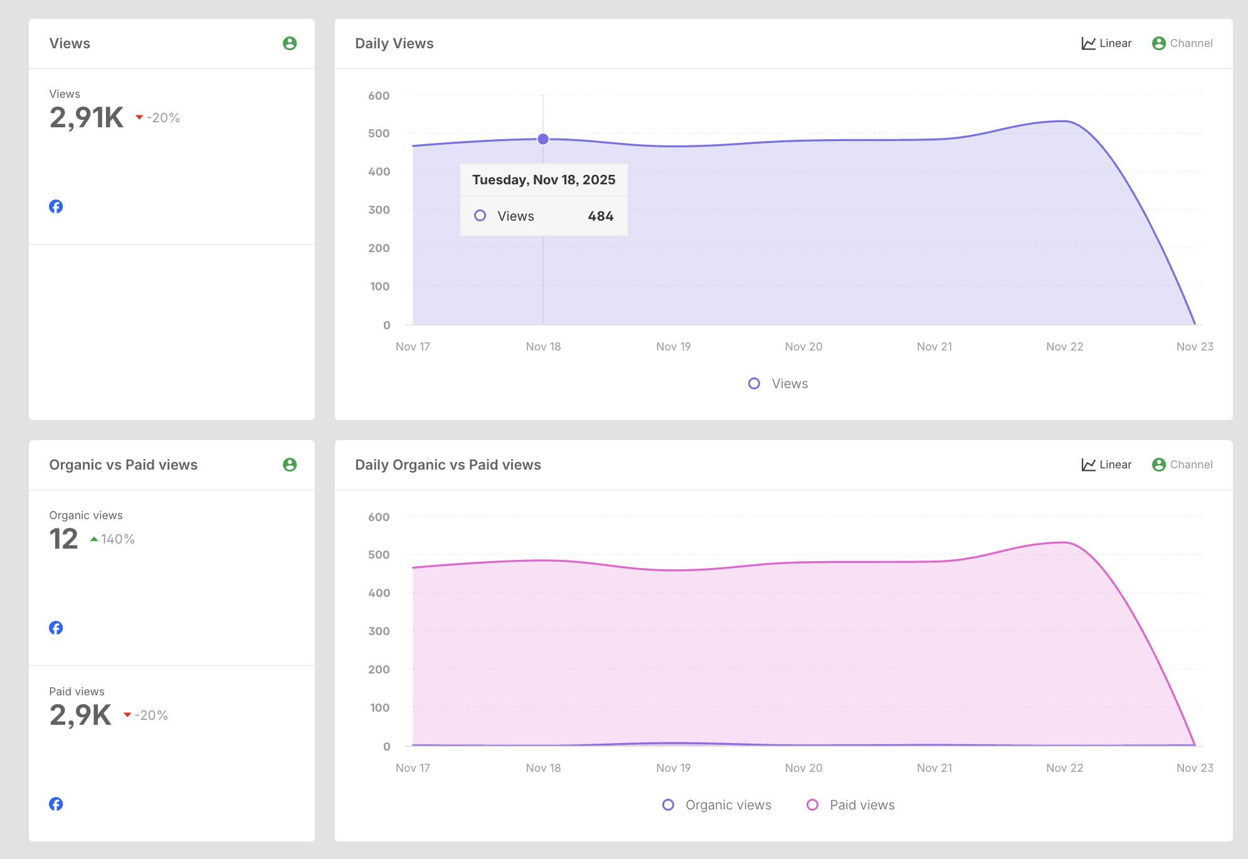Image resolution: width=1248 pixels, height=859 pixels.
Task: Click the Daily Views chart title
Action: [394, 43]
